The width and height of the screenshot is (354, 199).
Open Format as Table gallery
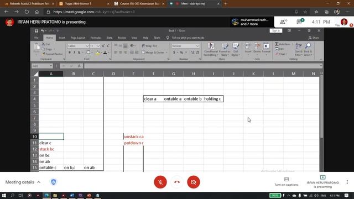click(x=225, y=49)
